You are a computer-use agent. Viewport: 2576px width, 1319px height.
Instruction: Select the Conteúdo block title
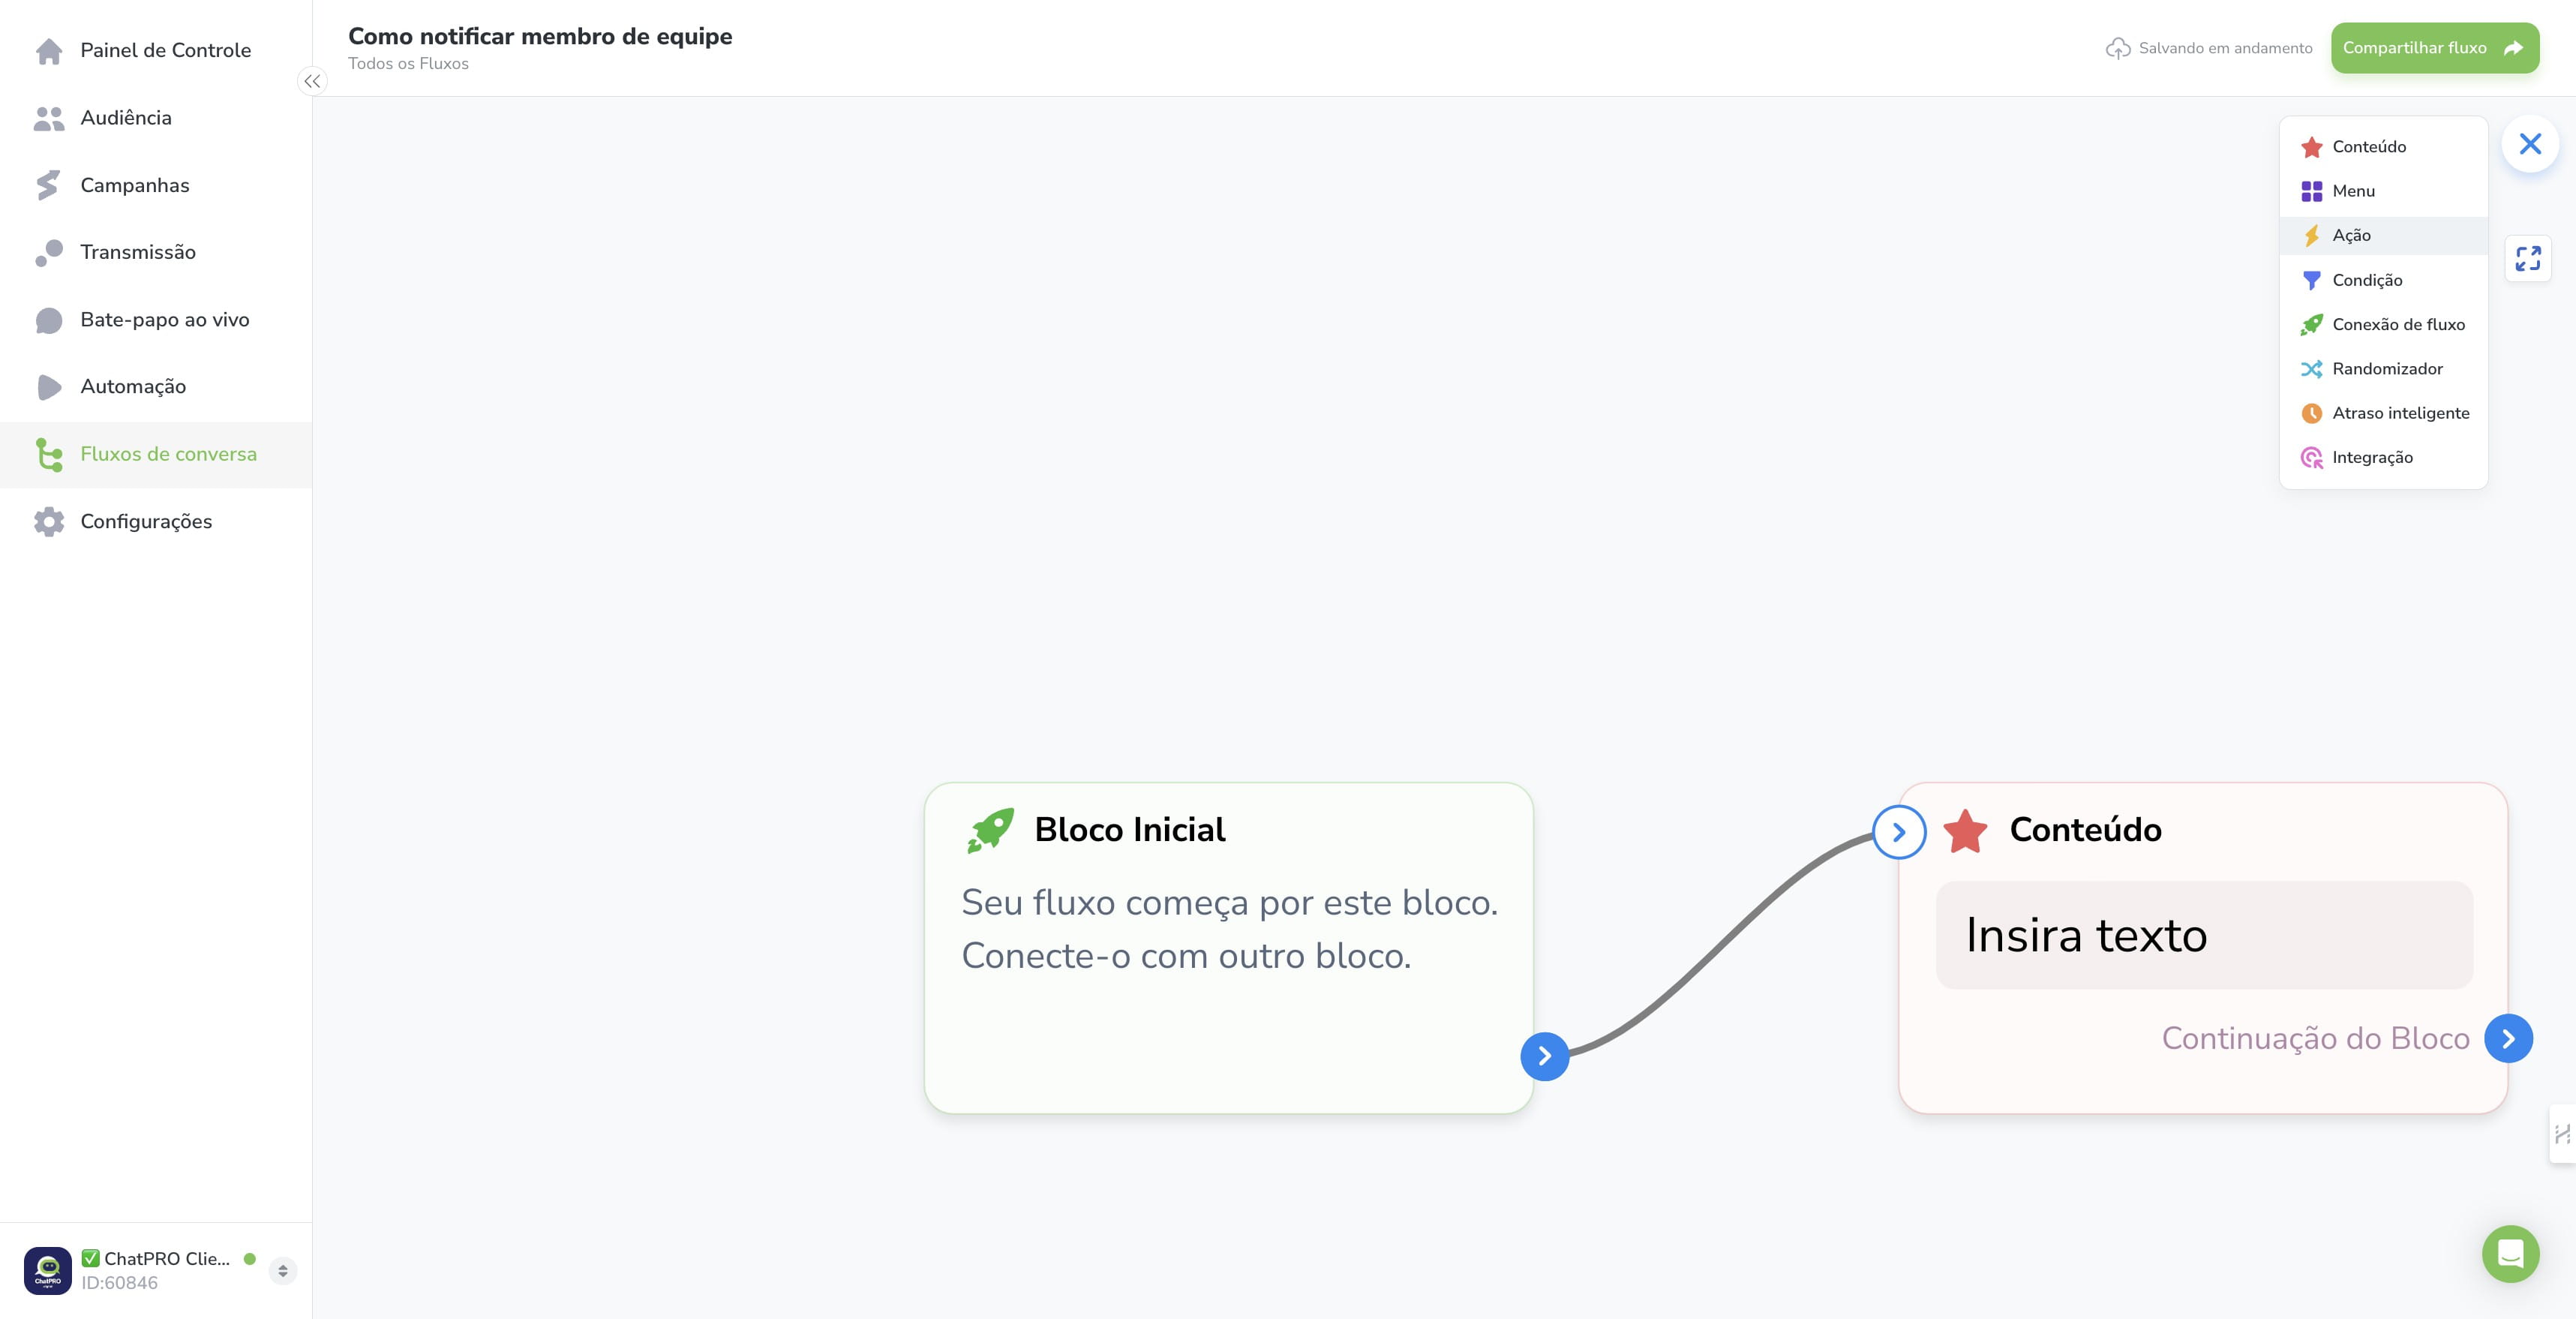click(2085, 830)
